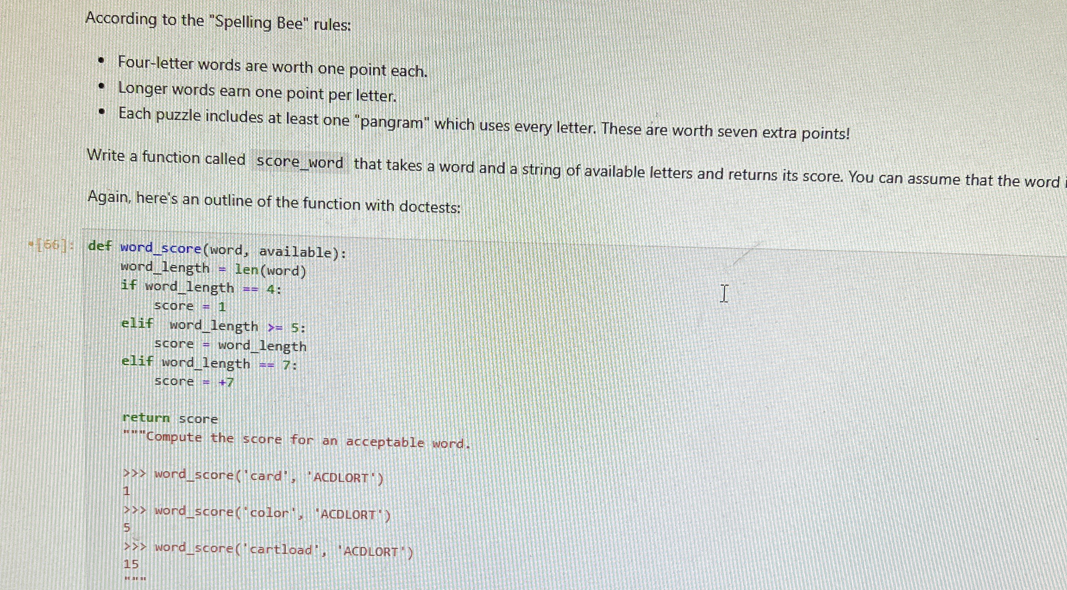Click on the len(word) call
The image size is (1067, 590).
(270, 270)
